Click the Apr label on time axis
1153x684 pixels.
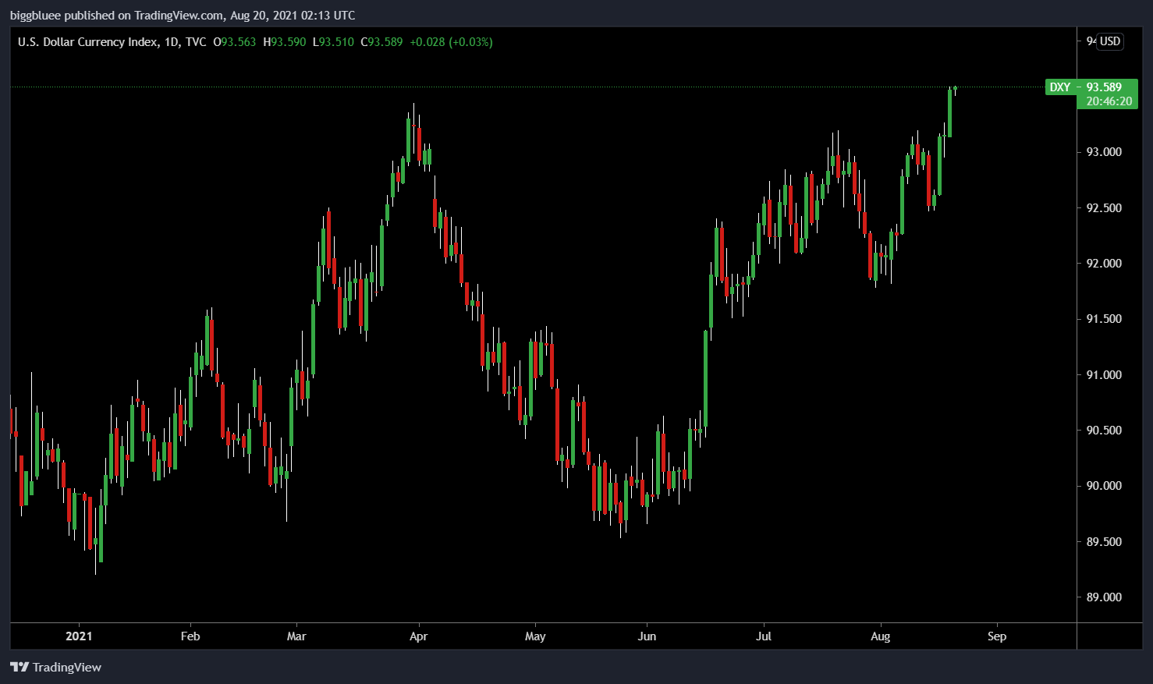(x=419, y=636)
